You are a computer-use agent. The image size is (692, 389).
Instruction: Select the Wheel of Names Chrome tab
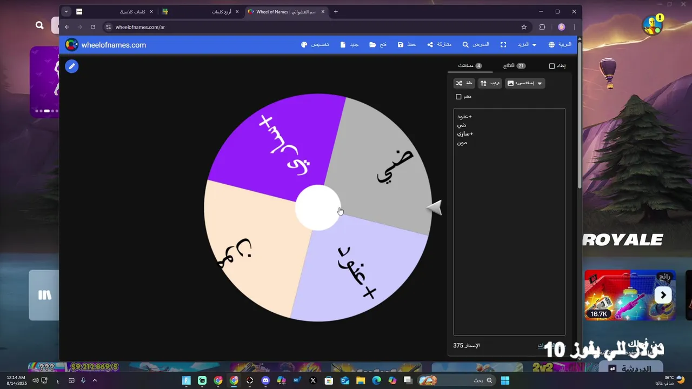point(286,11)
